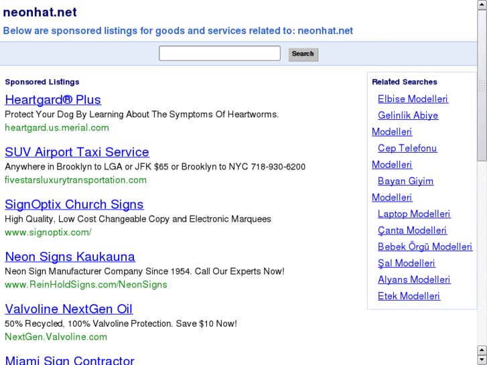Select Şal Modelleri related search
The height and width of the screenshot is (365, 487).
coord(407,263)
